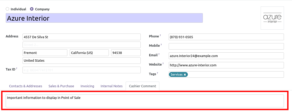Edit the email azure.Interior24@example.com

226,56
